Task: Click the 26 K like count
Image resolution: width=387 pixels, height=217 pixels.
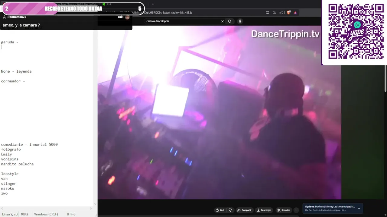Action: (222, 210)
